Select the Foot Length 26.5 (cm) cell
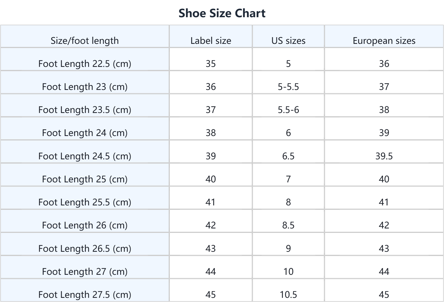This screenshot has height=302, width=444. 85,248
